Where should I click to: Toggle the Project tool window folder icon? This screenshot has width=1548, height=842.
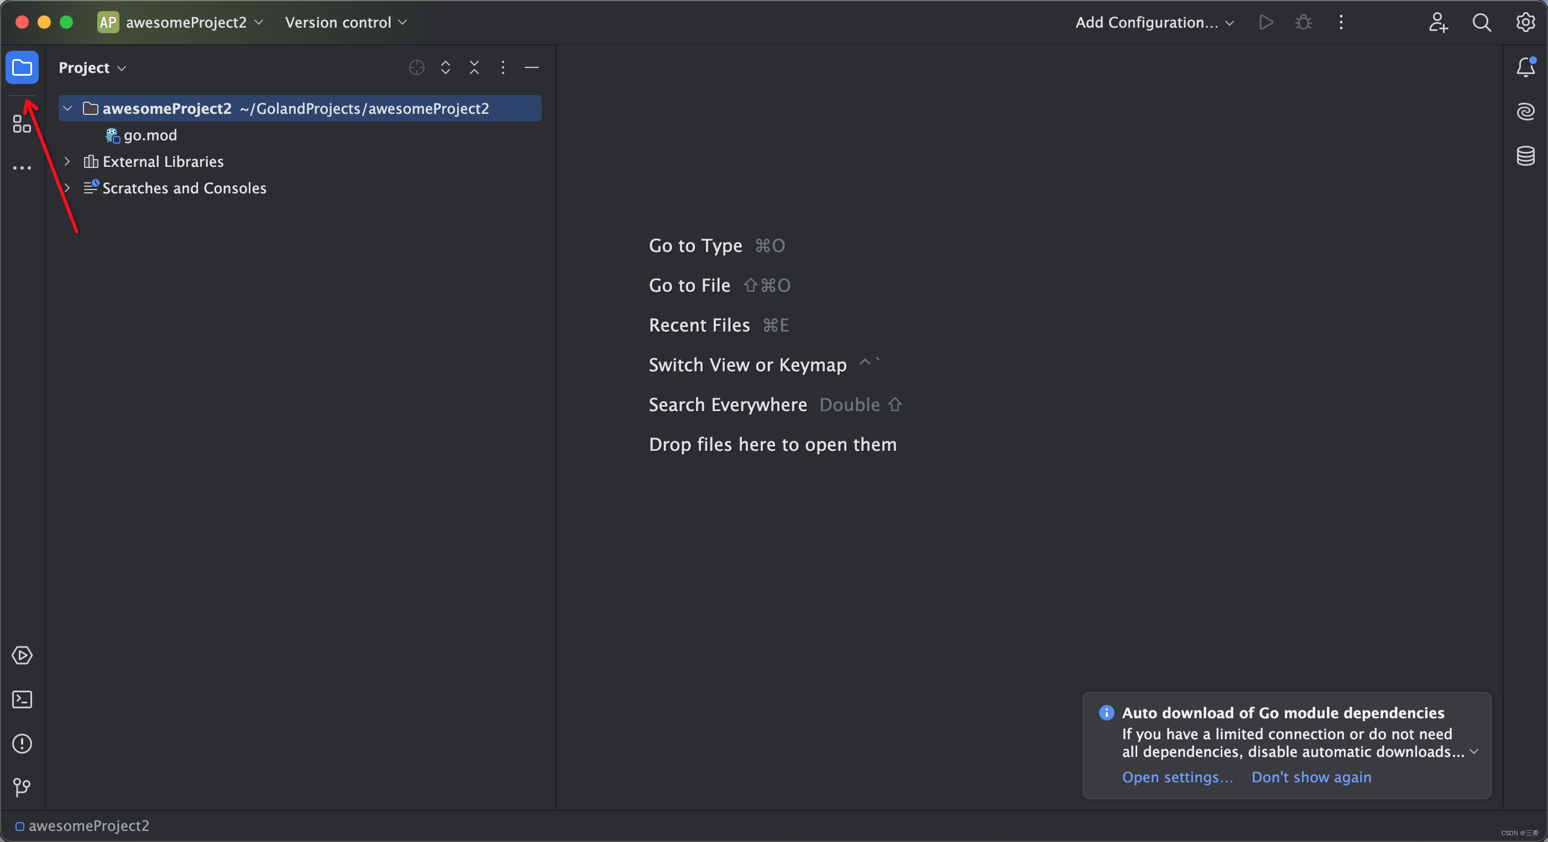tap(22, 67)
